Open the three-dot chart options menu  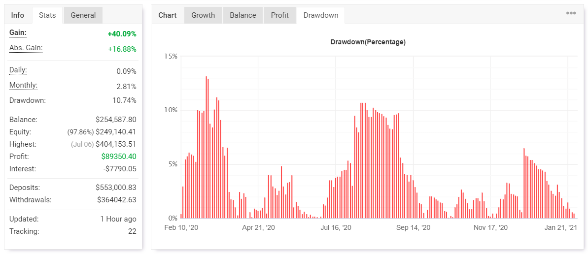click(x=571, y=13)
